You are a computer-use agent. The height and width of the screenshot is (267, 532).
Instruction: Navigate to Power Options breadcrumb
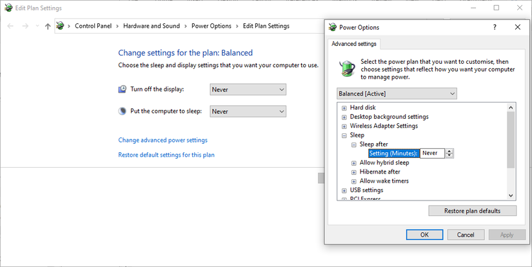212,26
